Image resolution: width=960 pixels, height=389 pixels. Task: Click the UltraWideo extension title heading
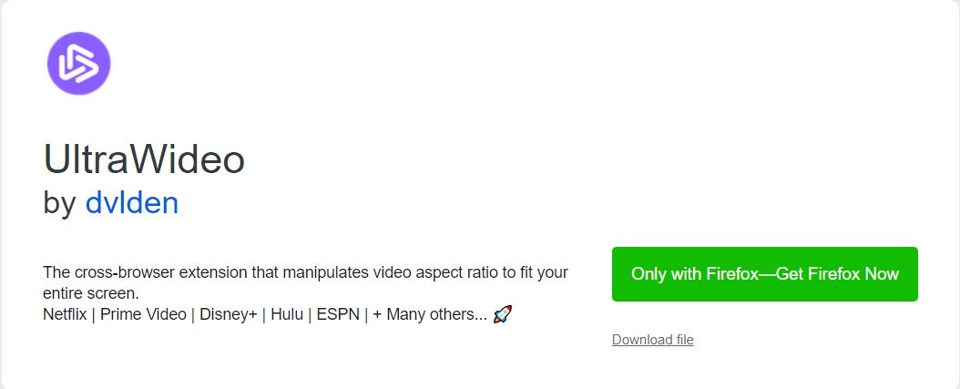click(144, 159)
